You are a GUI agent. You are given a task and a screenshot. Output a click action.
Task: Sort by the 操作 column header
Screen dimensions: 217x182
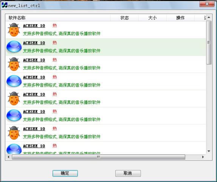pyautogui.click(x=180, y=18)
